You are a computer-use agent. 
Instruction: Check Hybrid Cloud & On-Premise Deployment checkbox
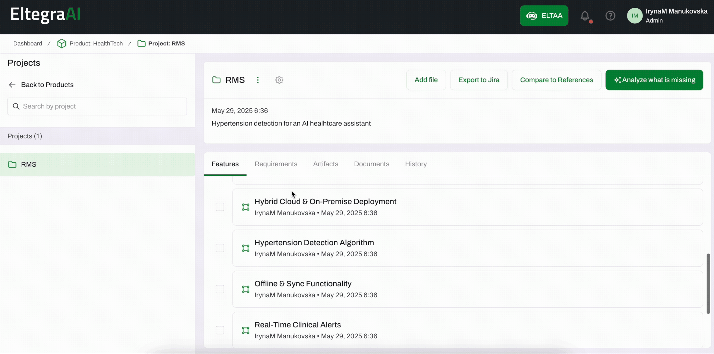point(220,207)
